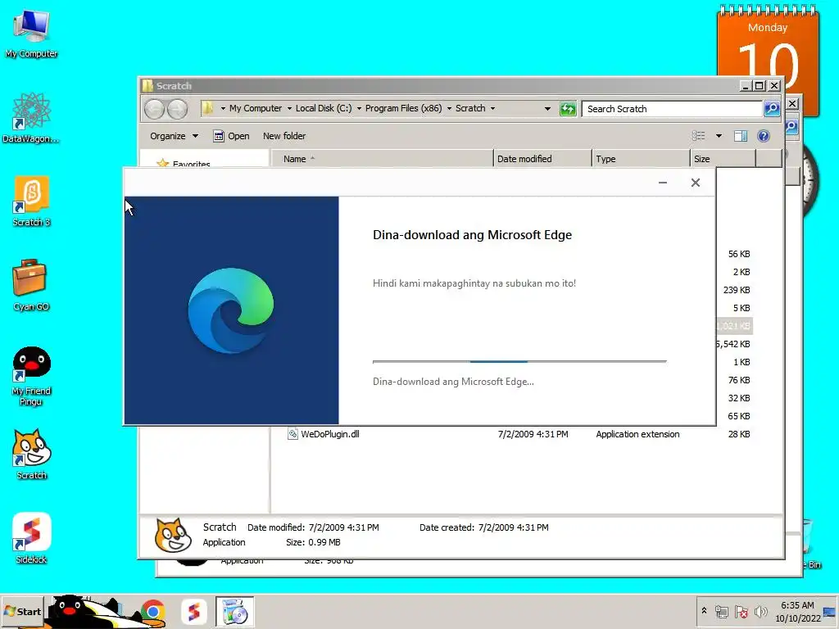Click the Start button
Screen dimensions: 839x629
[x=22, y=611]
